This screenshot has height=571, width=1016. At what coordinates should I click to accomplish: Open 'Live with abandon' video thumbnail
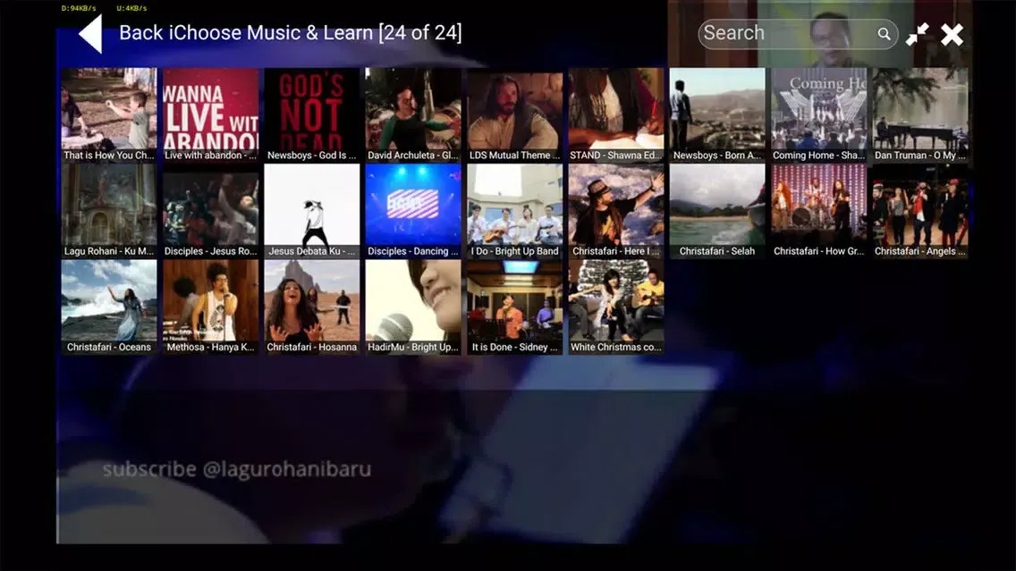(210, 114)
